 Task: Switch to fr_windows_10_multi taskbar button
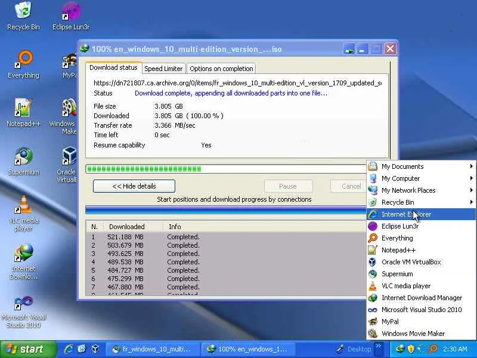pos(153,349)
